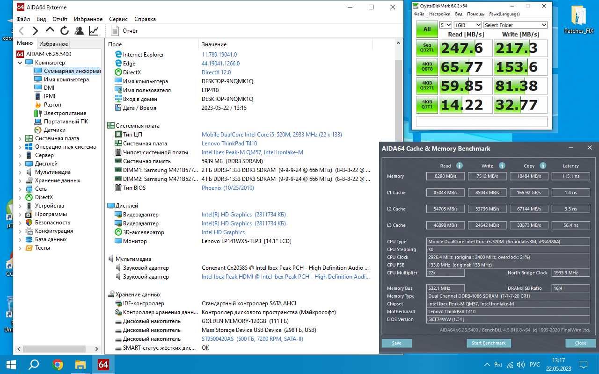The height and width of the screenshot is (374, 599).
Task: Select Суммарная информация in the tree
Action: click(72, 71)
